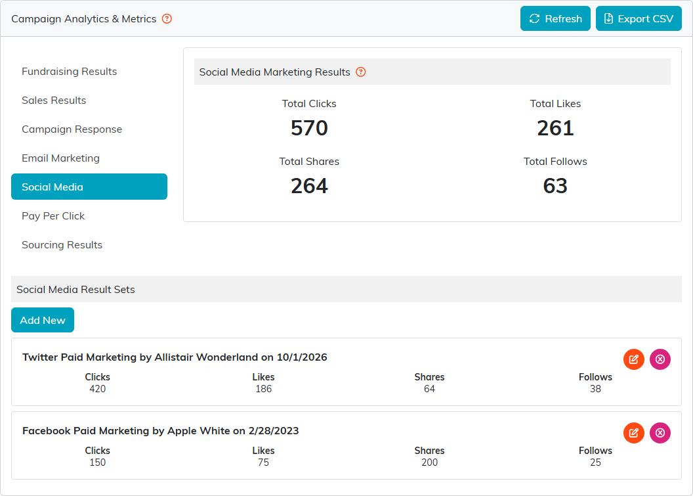Viewport: 693px width, 496px height.
Task: Click the Facebook follows value 25
Action: [x=595, y=462]
